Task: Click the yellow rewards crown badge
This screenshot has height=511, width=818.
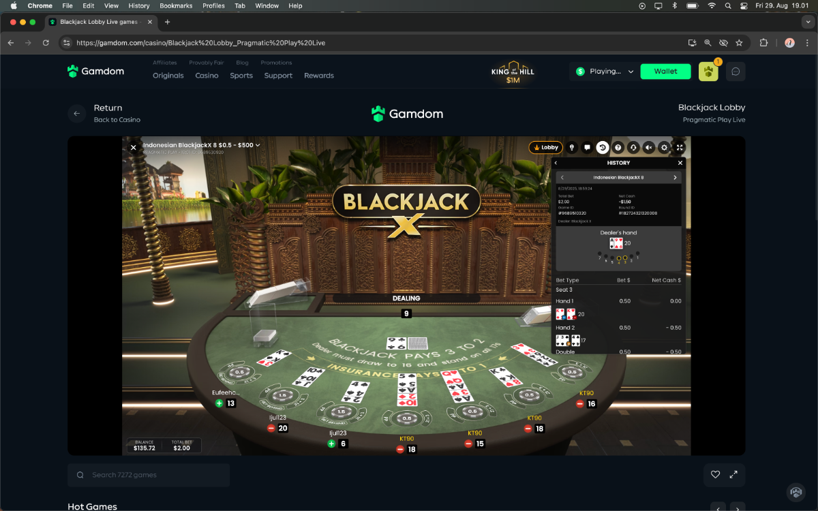Action: [x=708, y=72]
